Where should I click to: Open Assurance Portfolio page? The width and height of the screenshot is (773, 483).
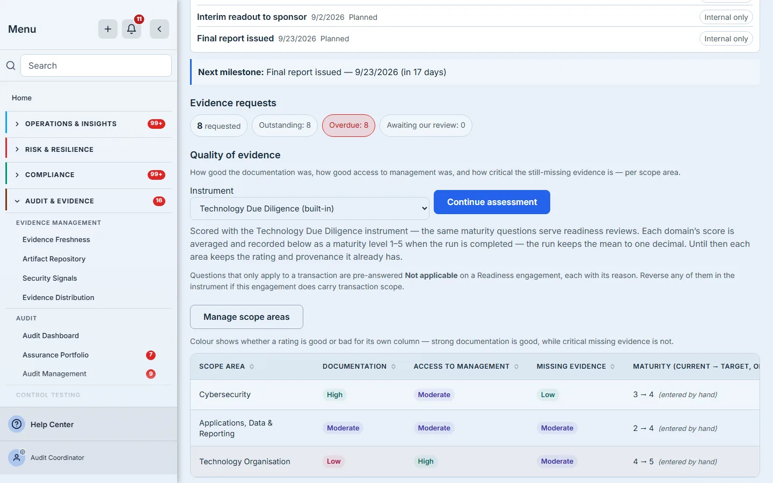click(56, 355)
